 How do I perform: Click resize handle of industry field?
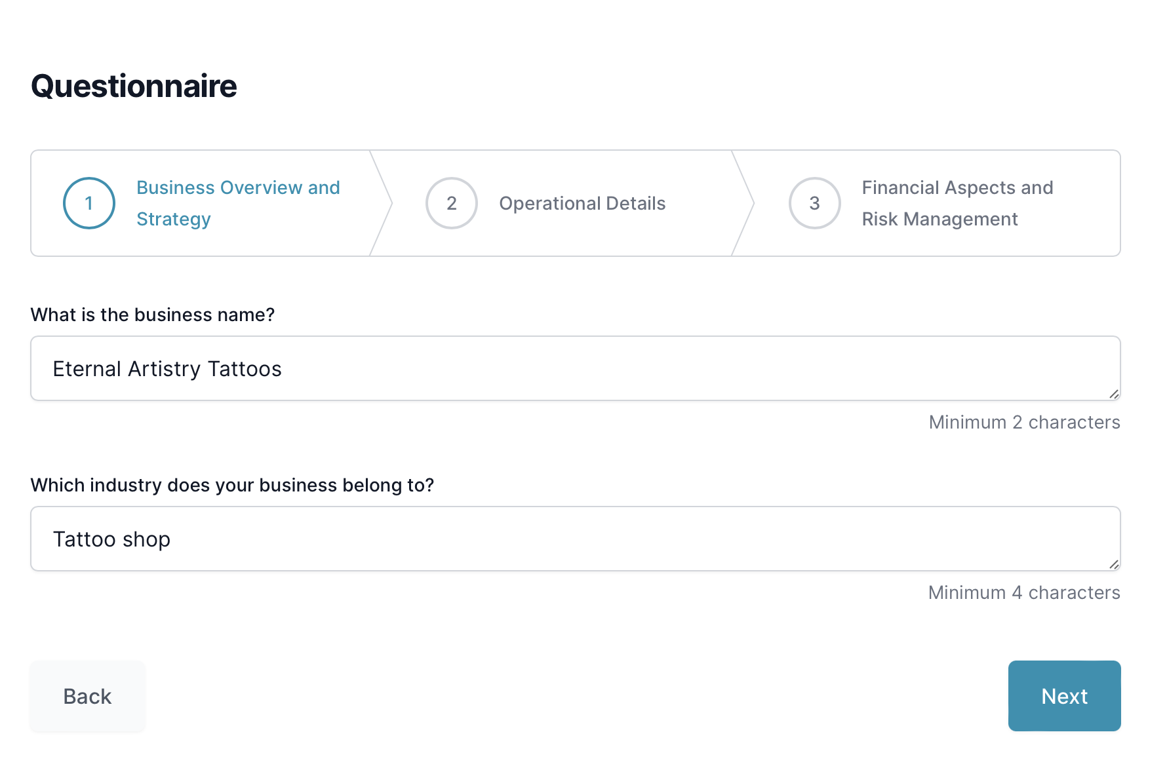tap(1113, 564)
